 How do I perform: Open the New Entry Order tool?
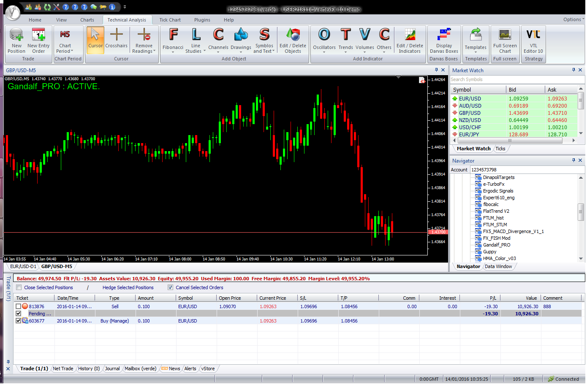(38, 40)
